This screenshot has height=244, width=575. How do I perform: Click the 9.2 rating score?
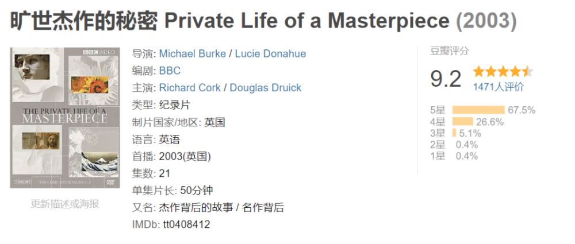tap(446, 79)
